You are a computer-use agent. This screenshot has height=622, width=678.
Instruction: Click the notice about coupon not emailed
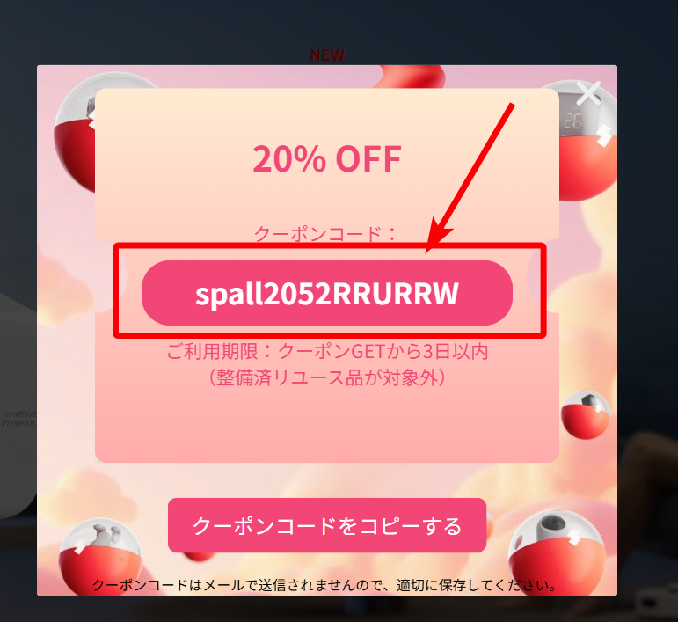[x=325, y=585]
